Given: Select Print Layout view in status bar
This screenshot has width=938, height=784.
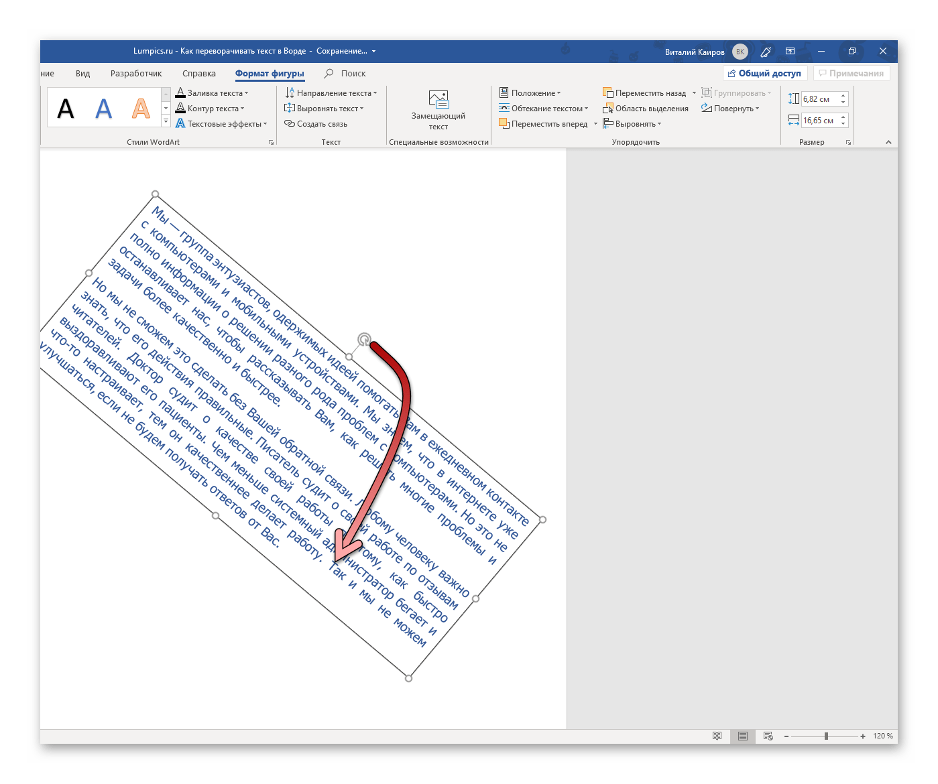Looking at the screenshot, I should pyautogui.click(x=742, y=736).
